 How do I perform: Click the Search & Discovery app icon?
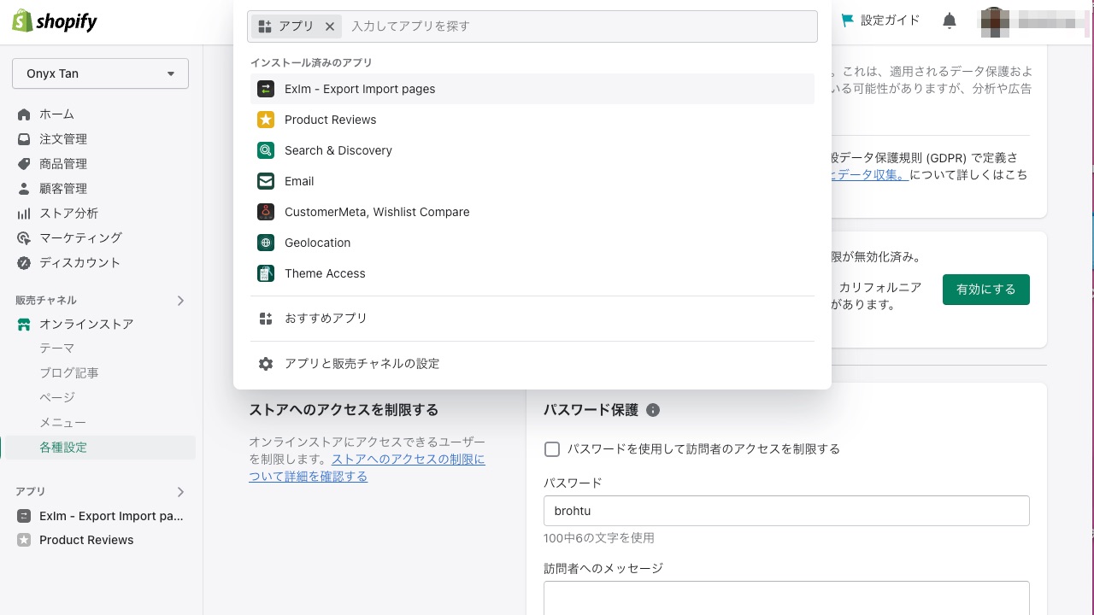[266, 150]
